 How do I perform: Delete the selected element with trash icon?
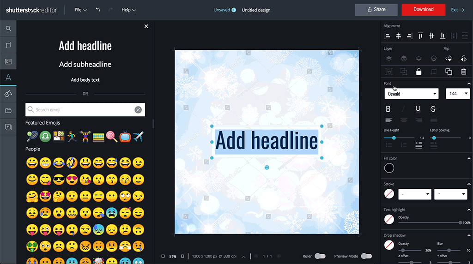tap(464, 72)
